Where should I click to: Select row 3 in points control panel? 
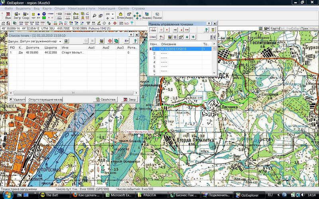[180, 58]
